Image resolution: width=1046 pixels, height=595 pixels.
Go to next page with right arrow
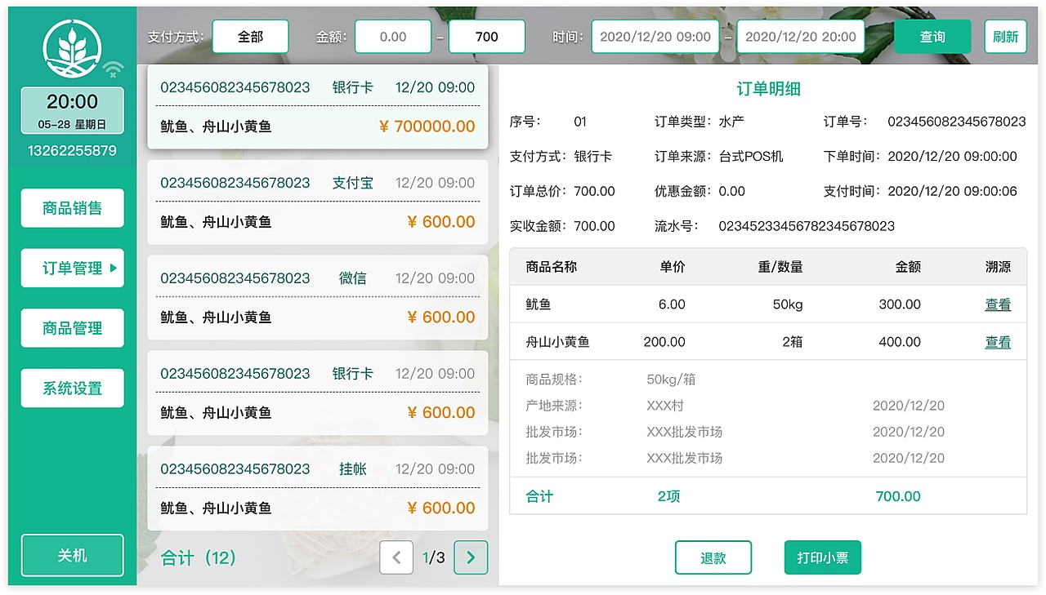pos(470,557)
